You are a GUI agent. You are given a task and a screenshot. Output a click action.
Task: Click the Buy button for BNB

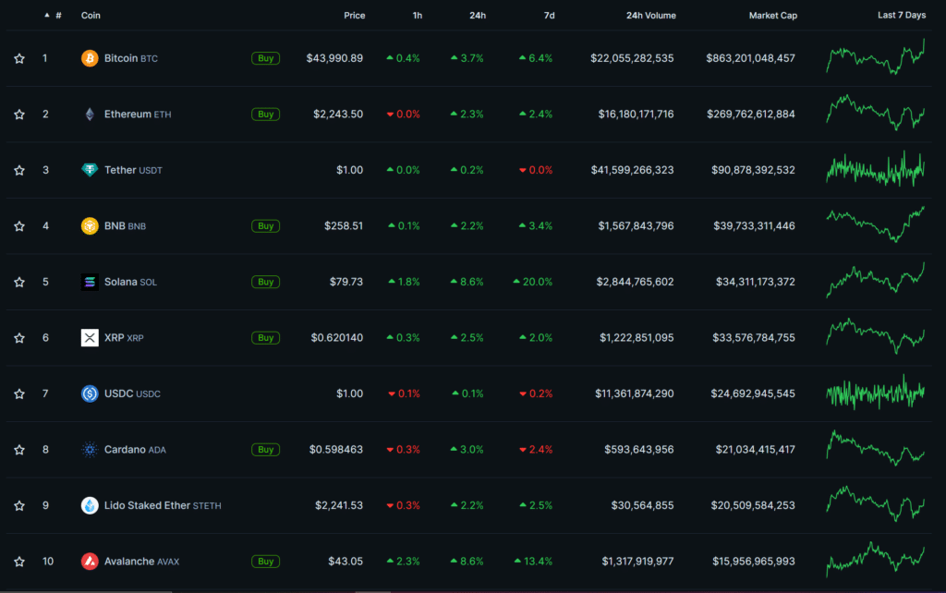pyautogui.click(x=265, y=226)
